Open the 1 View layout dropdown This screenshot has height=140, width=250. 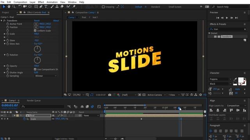174,95
